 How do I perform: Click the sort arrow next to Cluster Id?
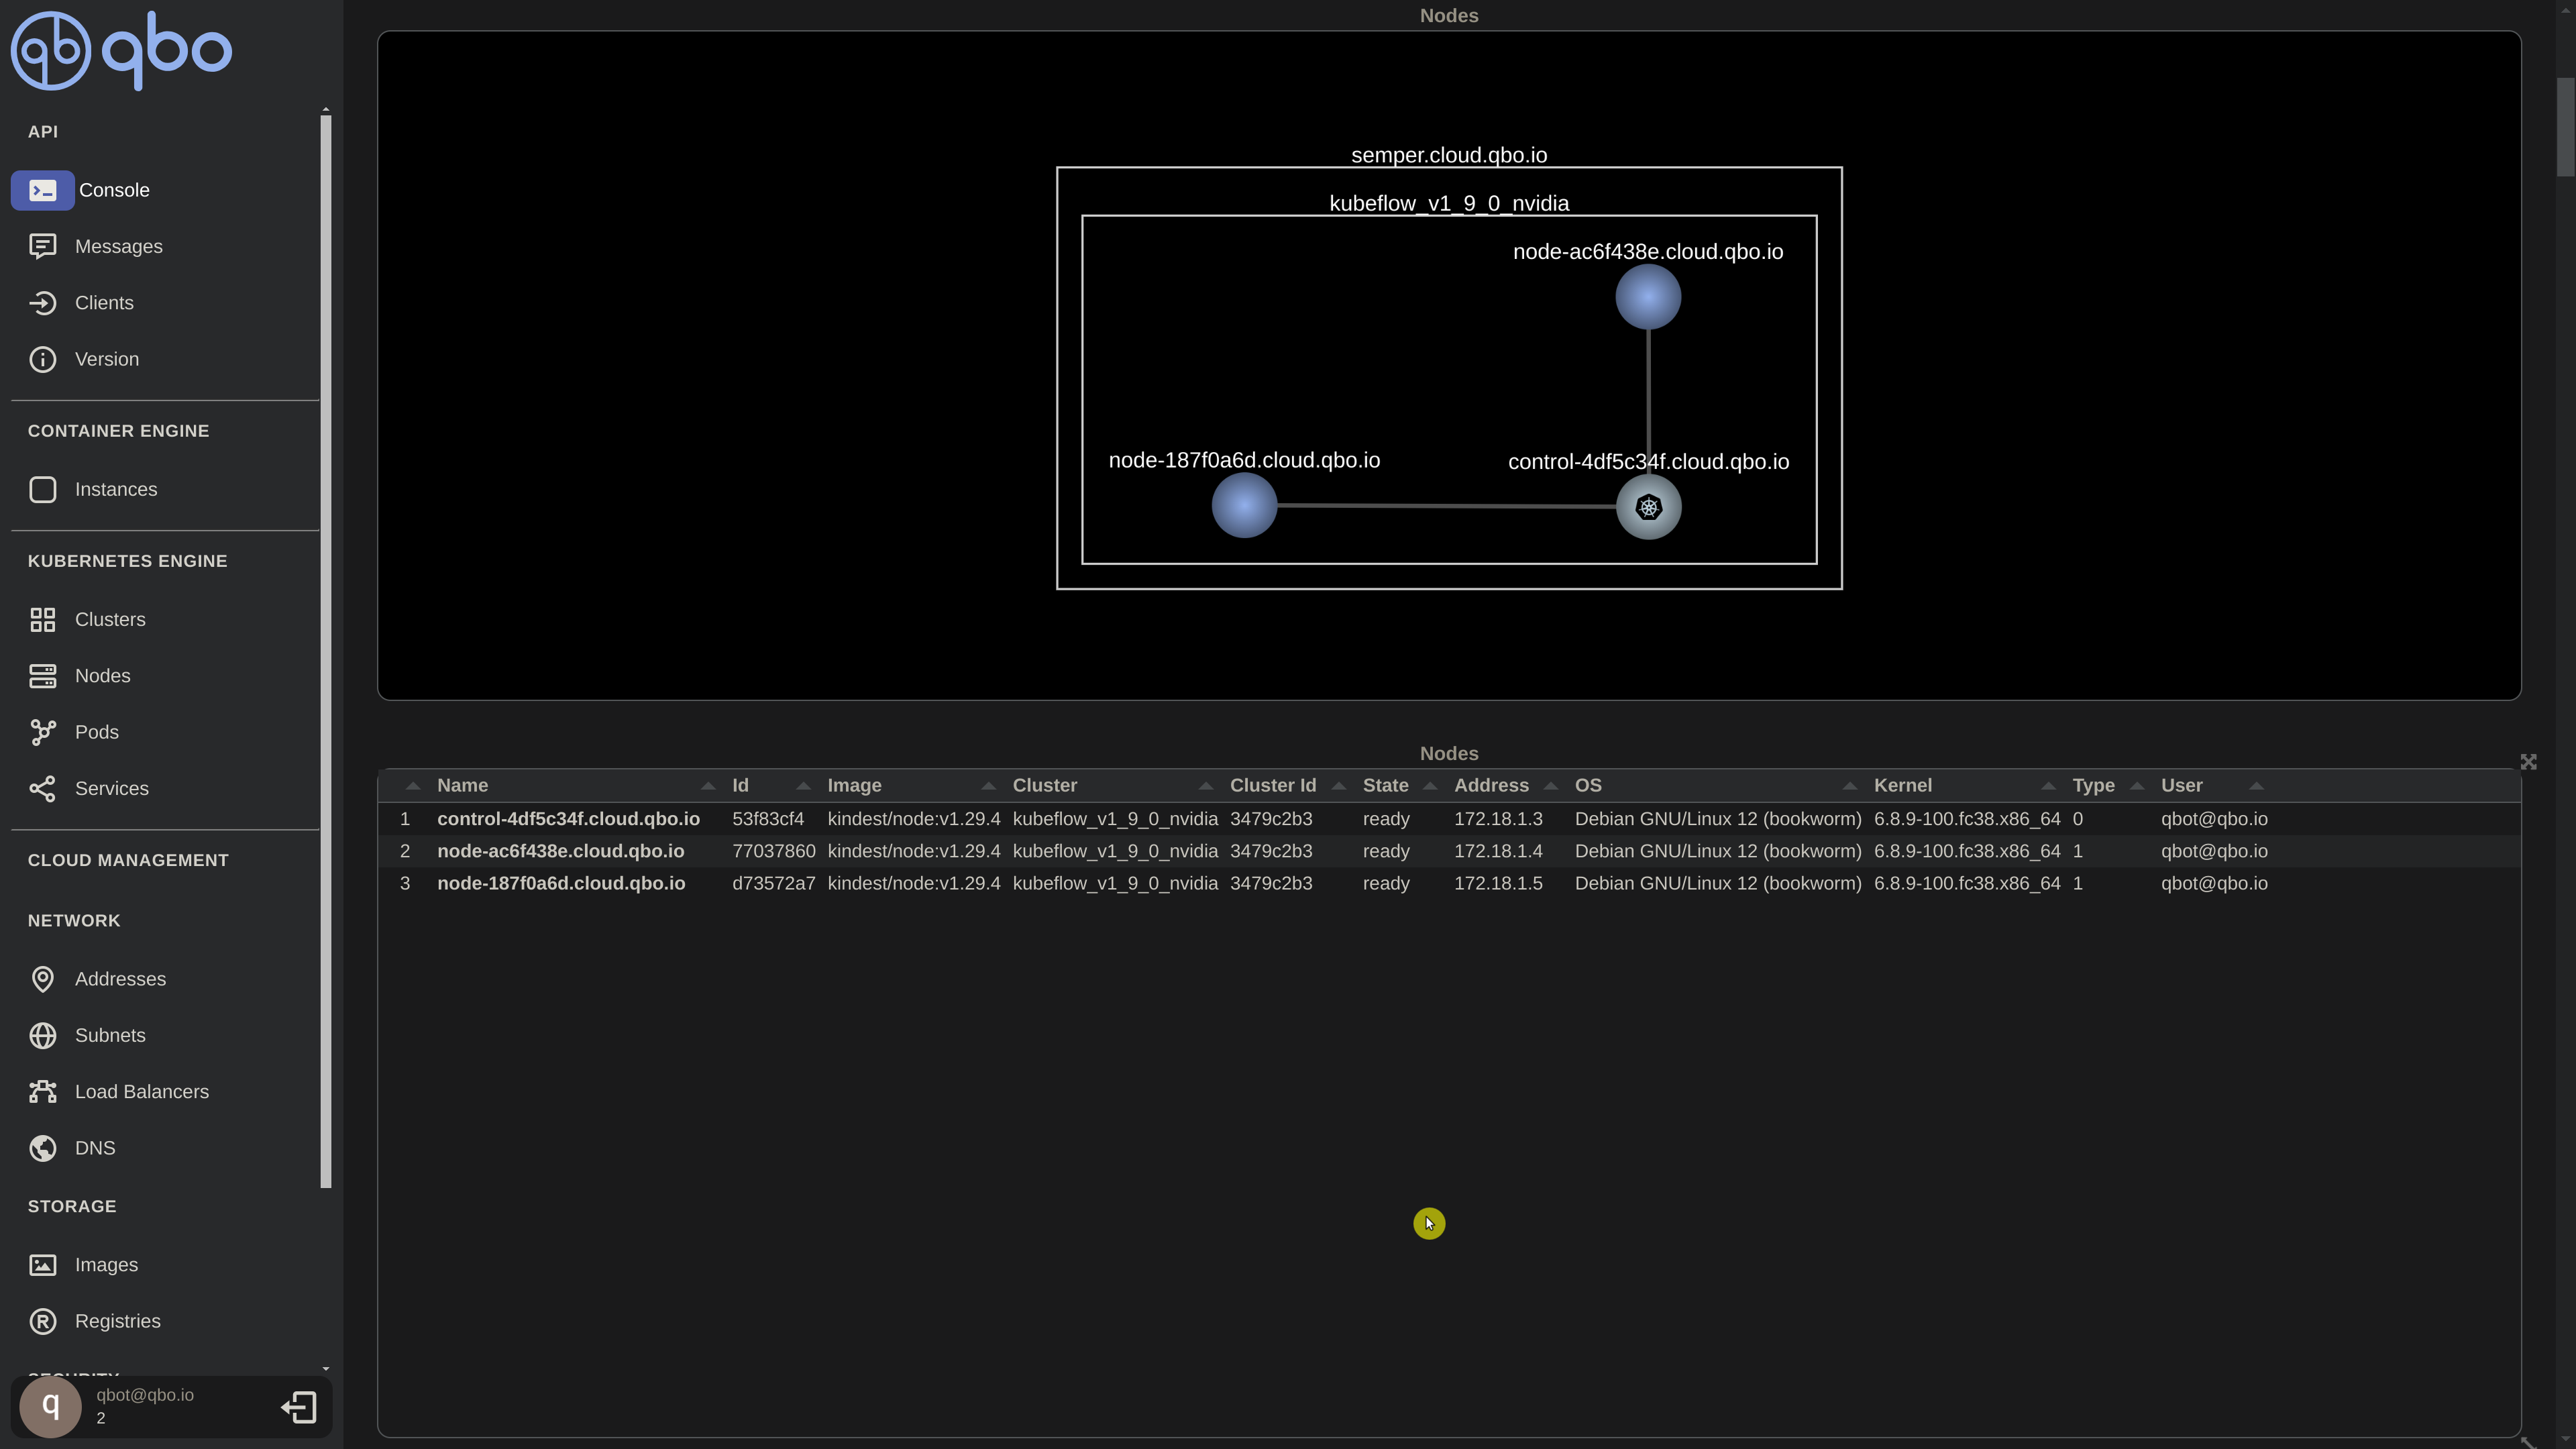coord(1339,786)
